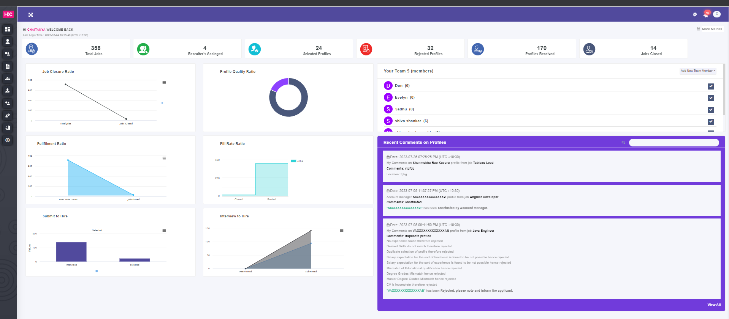Open Angular Developer job link in comment
The width and height of the screenshot is (729, 319).
[x=484, y=197]
